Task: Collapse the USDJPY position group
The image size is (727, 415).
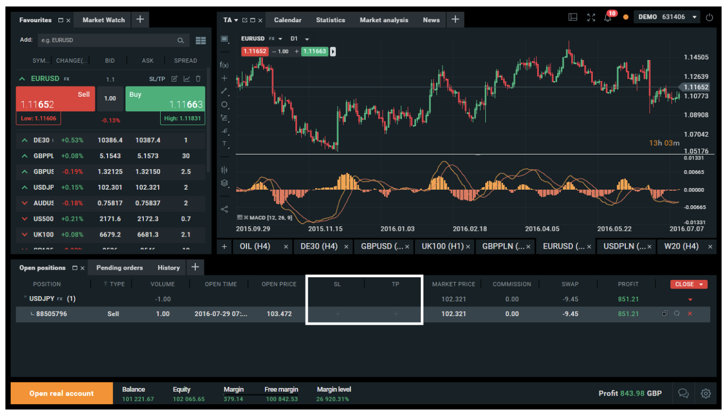Action: (x=25, y=298)
